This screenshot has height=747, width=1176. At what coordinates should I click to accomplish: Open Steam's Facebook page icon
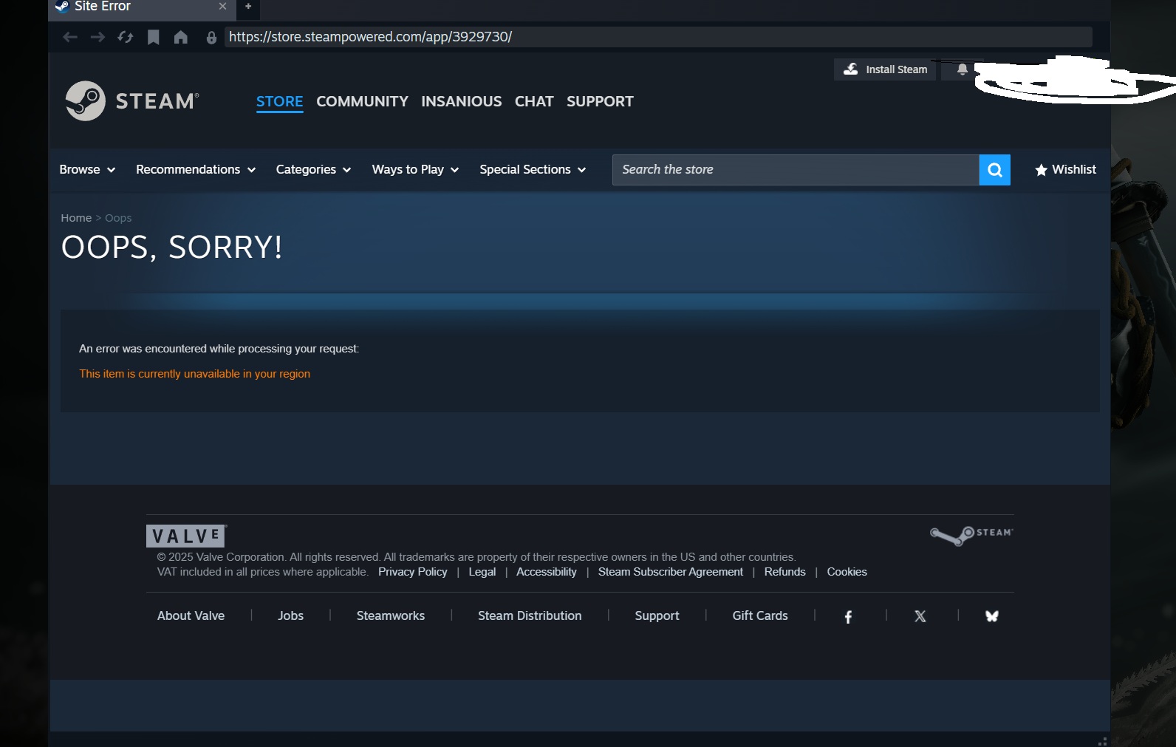848,616
